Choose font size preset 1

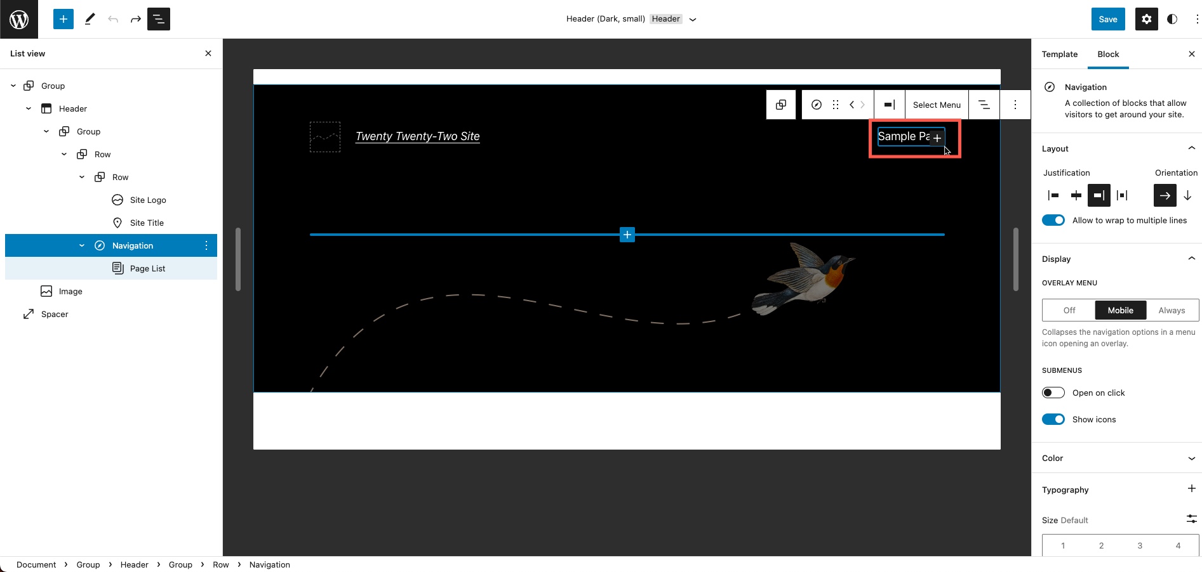[x=1063, y=545]
